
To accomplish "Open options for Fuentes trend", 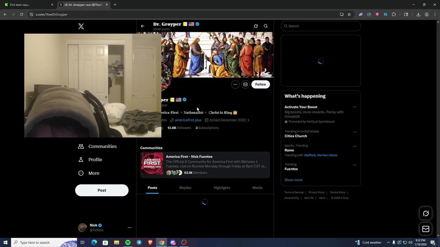I will [x=355, y=165].
